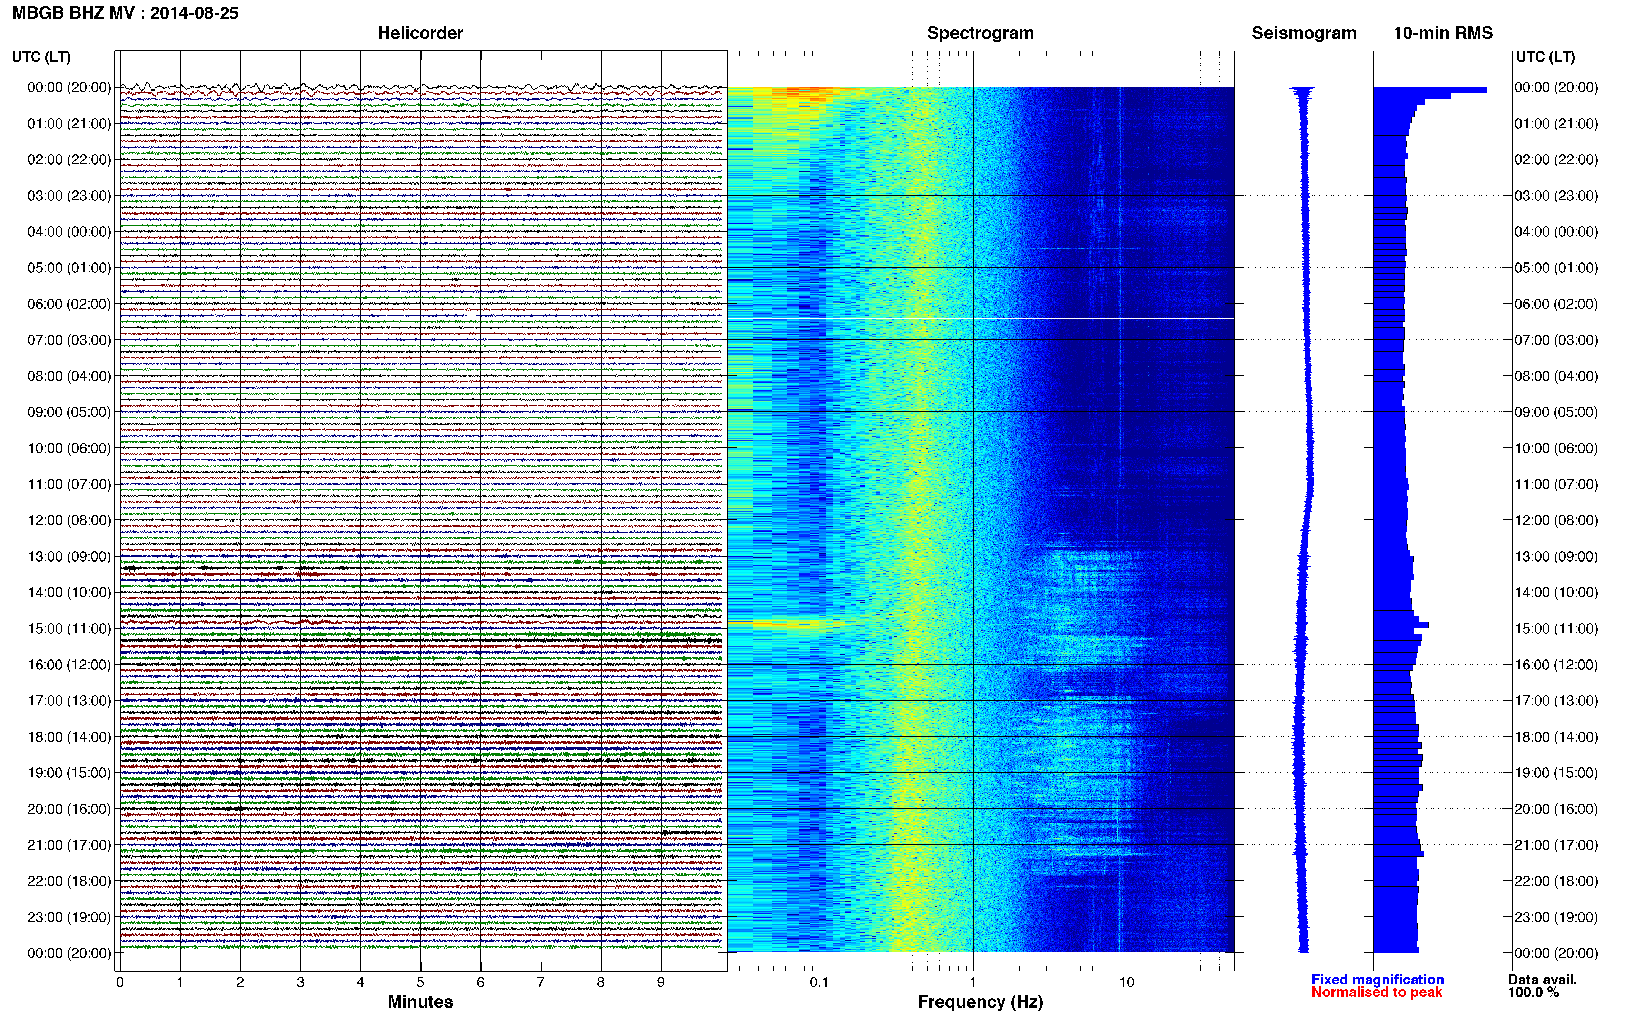Click 19:00 (15:00) label right of the RMS panel
This screenshot has width=1635, height=1022.
click(x=1556, y=773)
